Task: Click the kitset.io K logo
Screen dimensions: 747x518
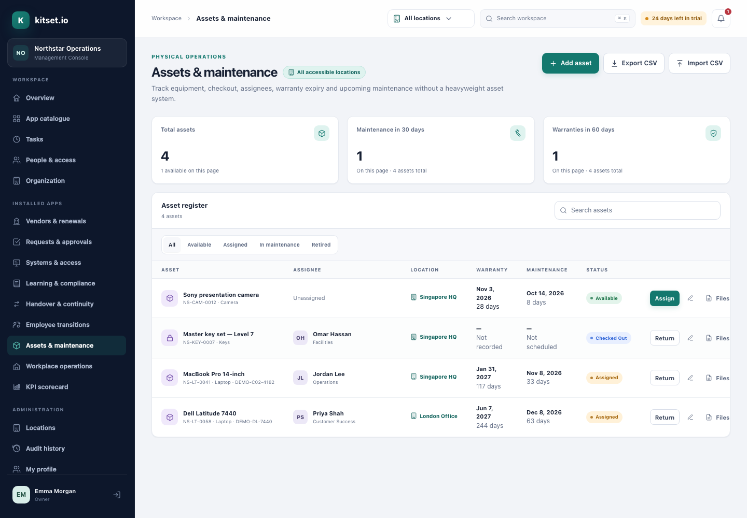Action: (x=21, y=20)
